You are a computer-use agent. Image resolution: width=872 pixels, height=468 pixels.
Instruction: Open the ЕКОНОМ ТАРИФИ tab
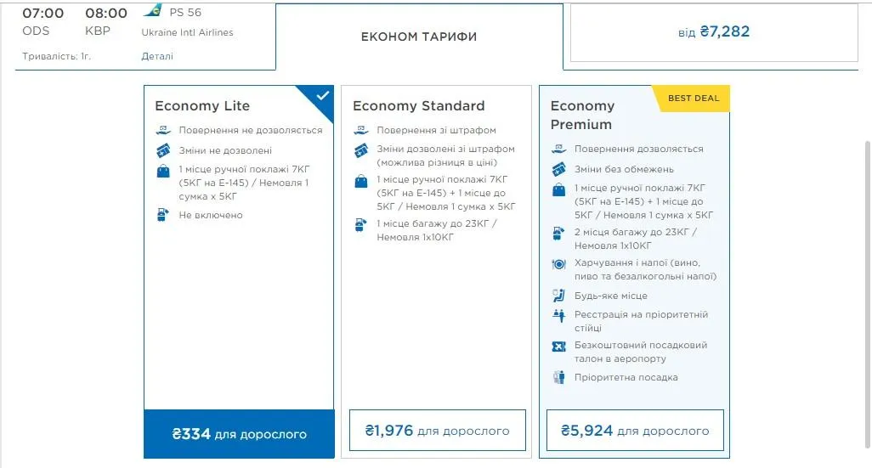click(x=419, y=37)
